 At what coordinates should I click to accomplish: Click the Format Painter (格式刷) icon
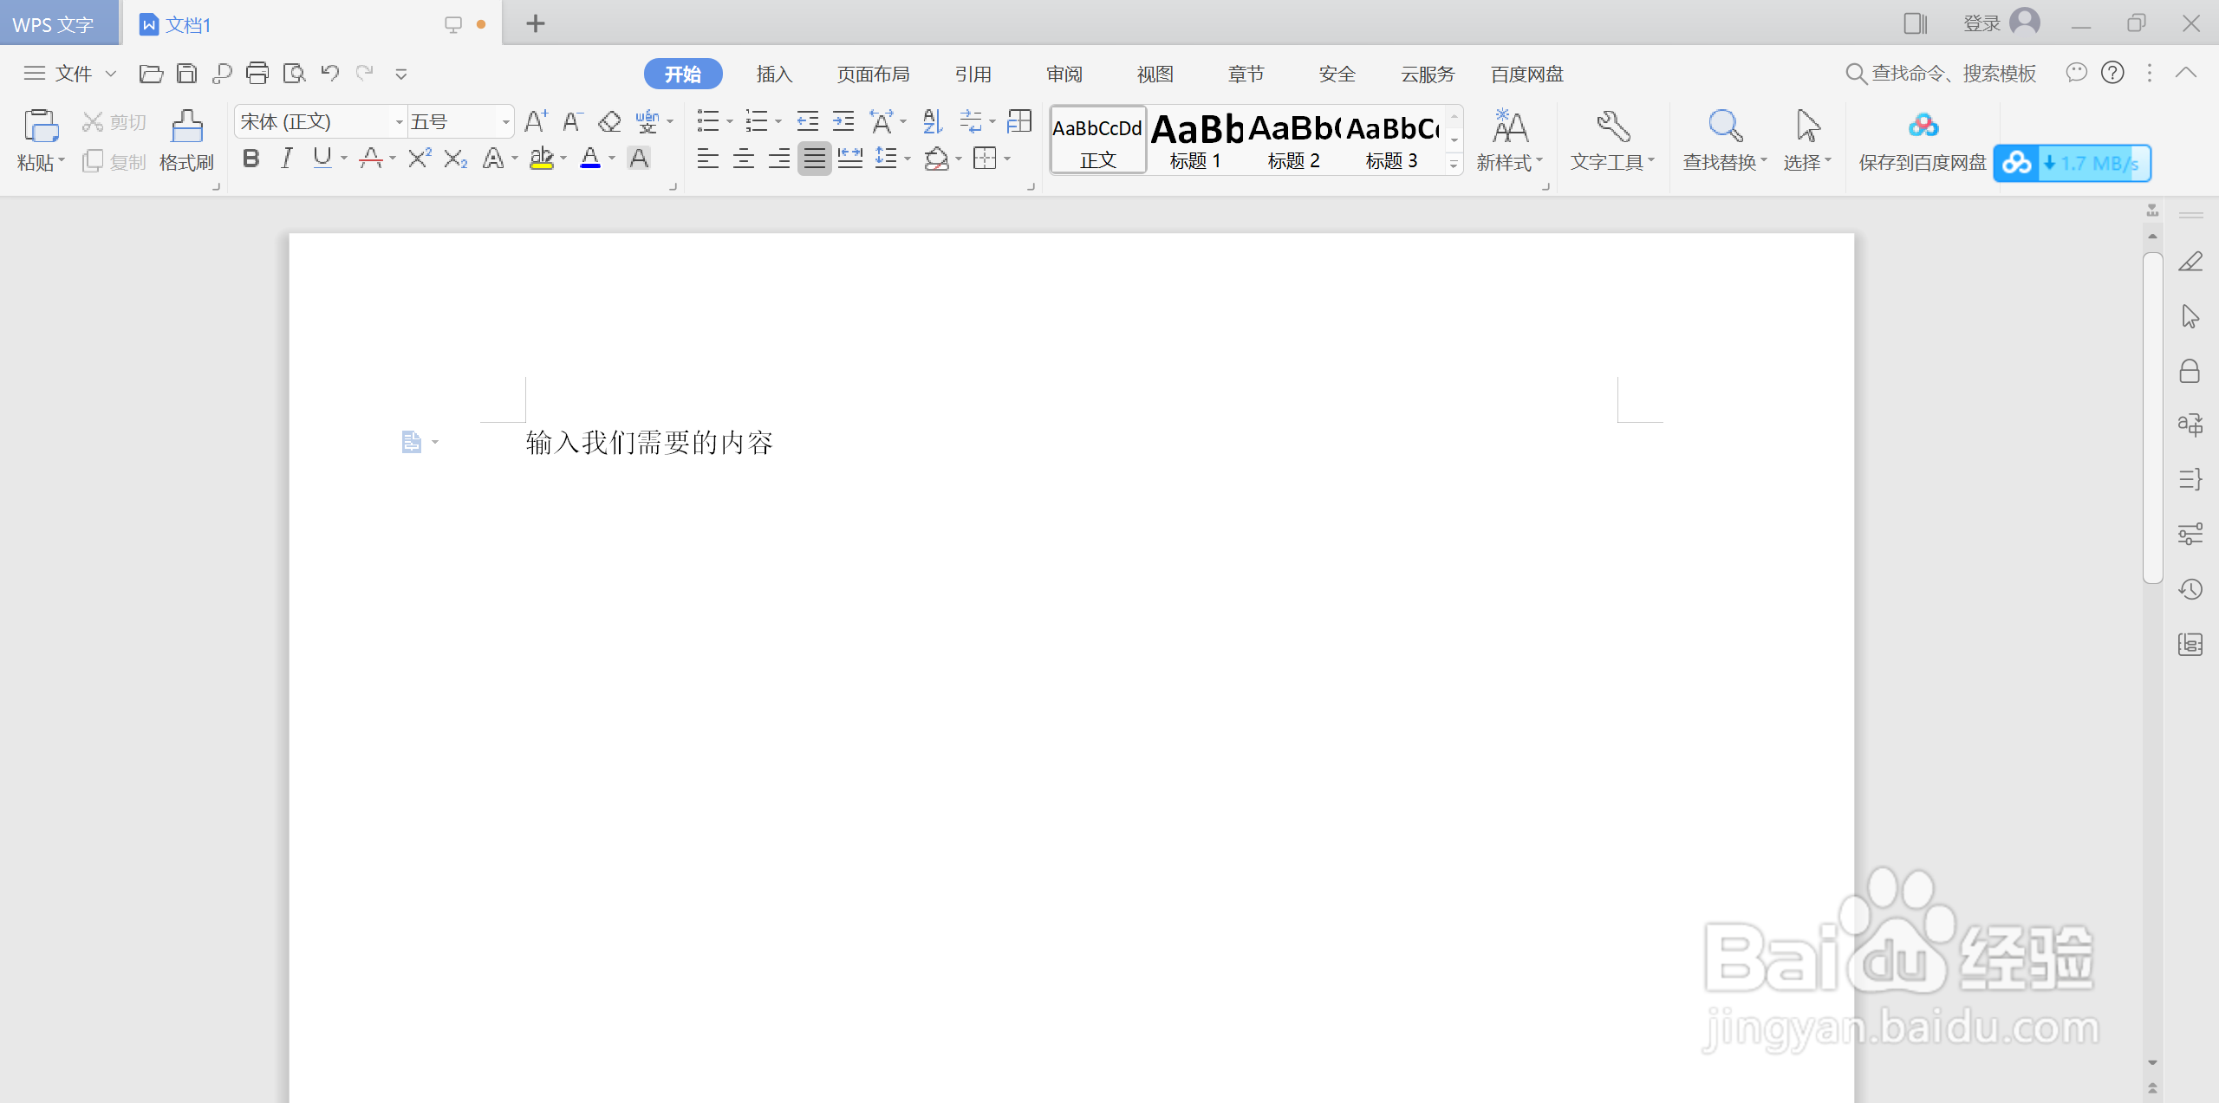(186, 127)
